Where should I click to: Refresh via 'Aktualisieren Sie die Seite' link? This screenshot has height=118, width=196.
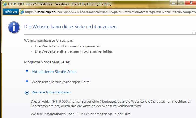pos(54,72)
